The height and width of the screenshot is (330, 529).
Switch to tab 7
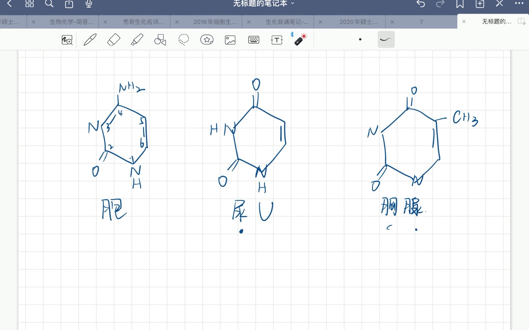pyautogui.click(x=421, y=22)
